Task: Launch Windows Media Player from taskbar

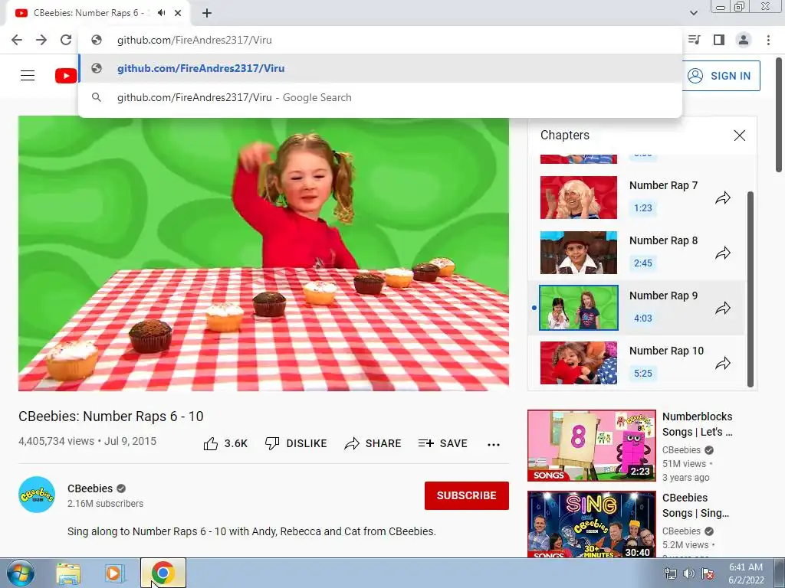Action: point(115,573)
